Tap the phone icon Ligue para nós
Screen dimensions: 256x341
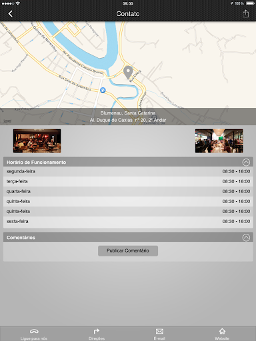click(x=34, y=332)
